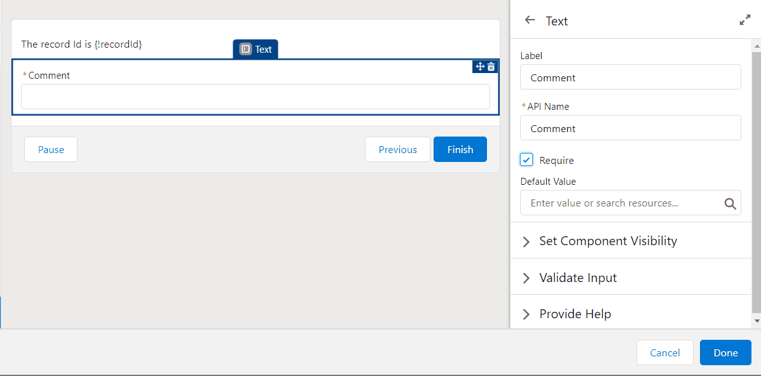Click the Done button
Image resolution: width=761 pixels, height=376 pixels.
coord(725,352)
